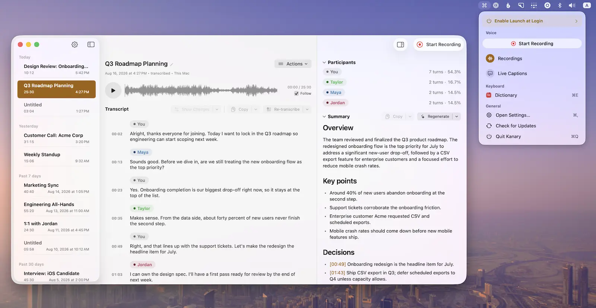The width and height of the screenshot is (596, 308).
Task: Jump to 01:43 timestamp link in Decisions
Action: pyautogui.click(x=337, y=273)
